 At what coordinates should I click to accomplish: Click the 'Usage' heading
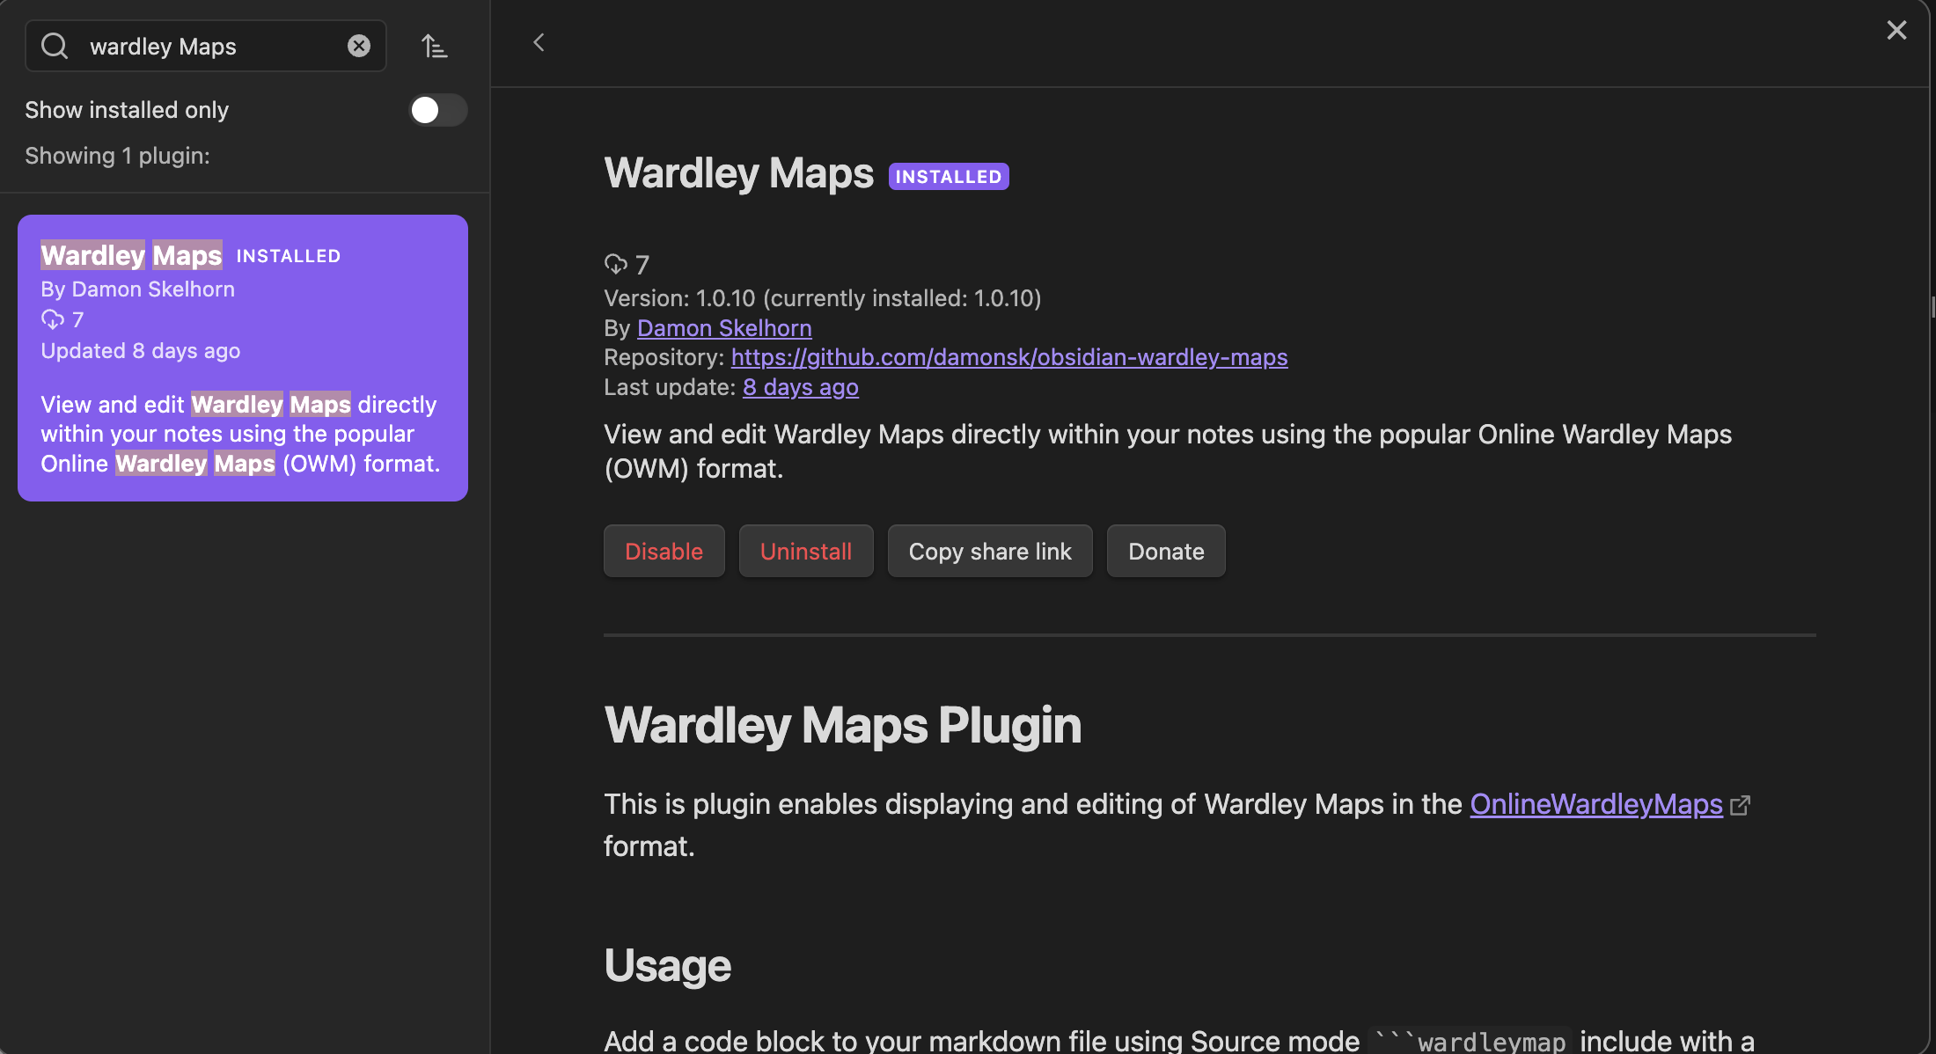[667, 965]
